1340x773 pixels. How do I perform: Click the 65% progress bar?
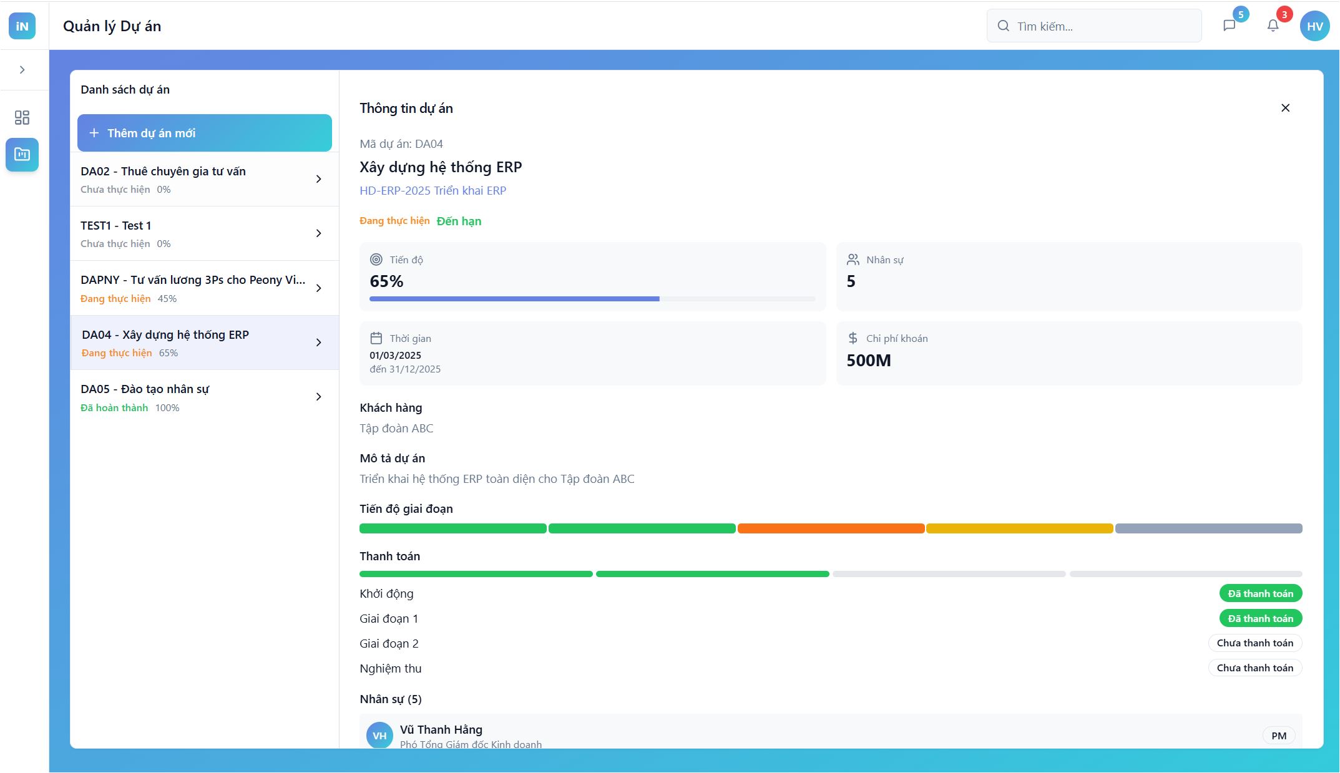coord(592,299)
